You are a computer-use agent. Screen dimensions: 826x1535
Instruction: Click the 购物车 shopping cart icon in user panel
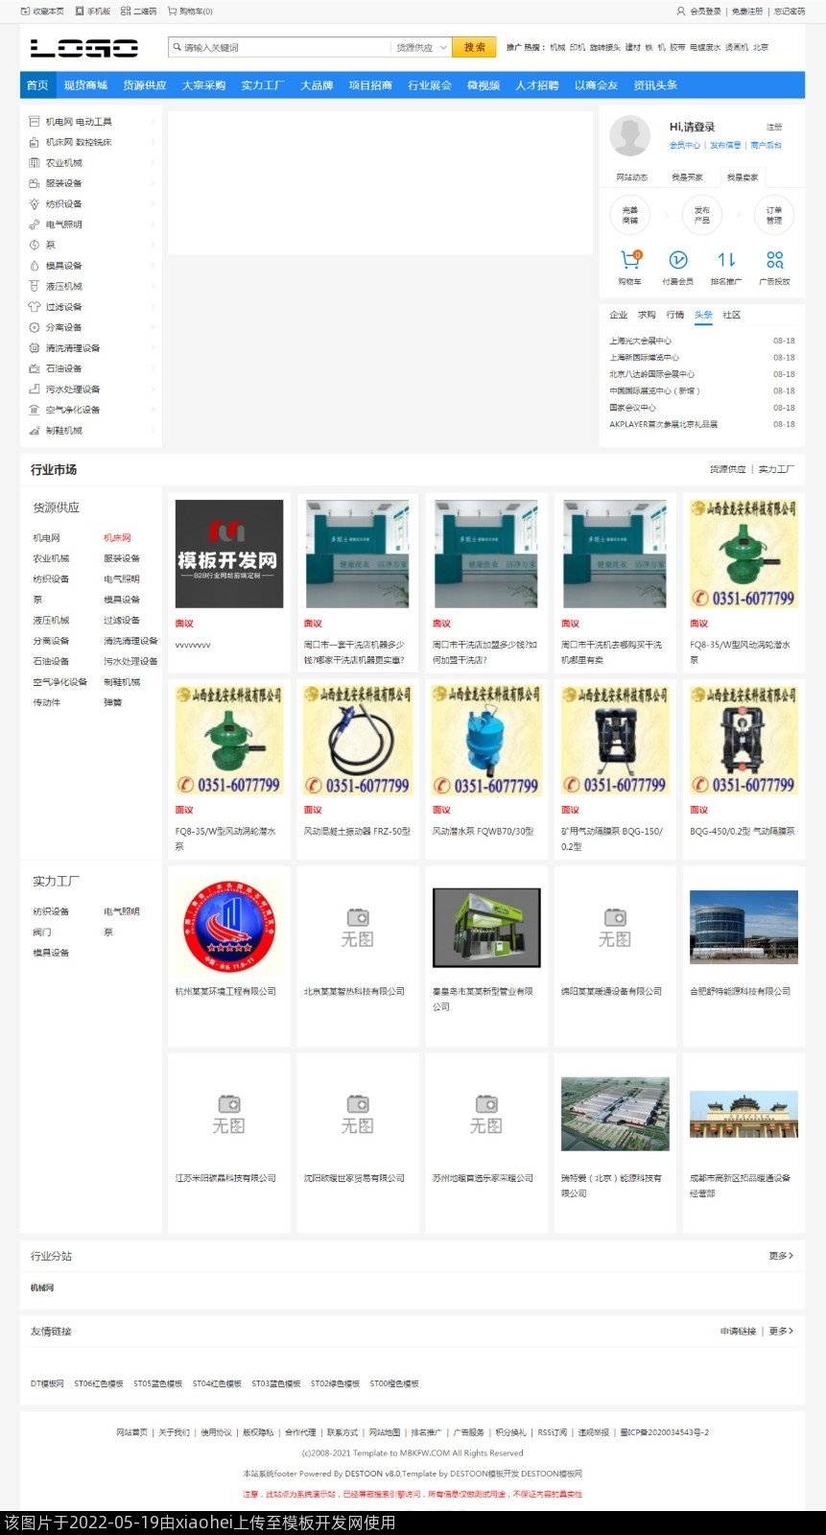tap(630, 260)
